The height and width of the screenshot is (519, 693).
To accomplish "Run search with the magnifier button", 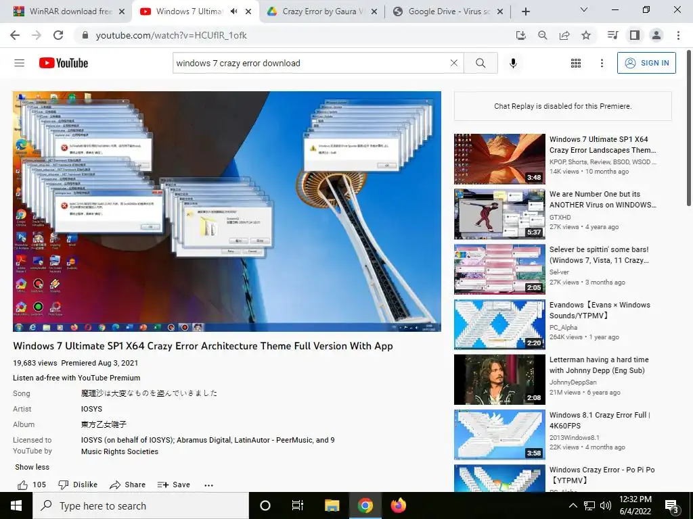I will point(481,63).
